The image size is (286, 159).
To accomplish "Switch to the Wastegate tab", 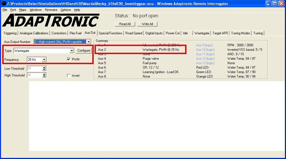I will (202, 33).
